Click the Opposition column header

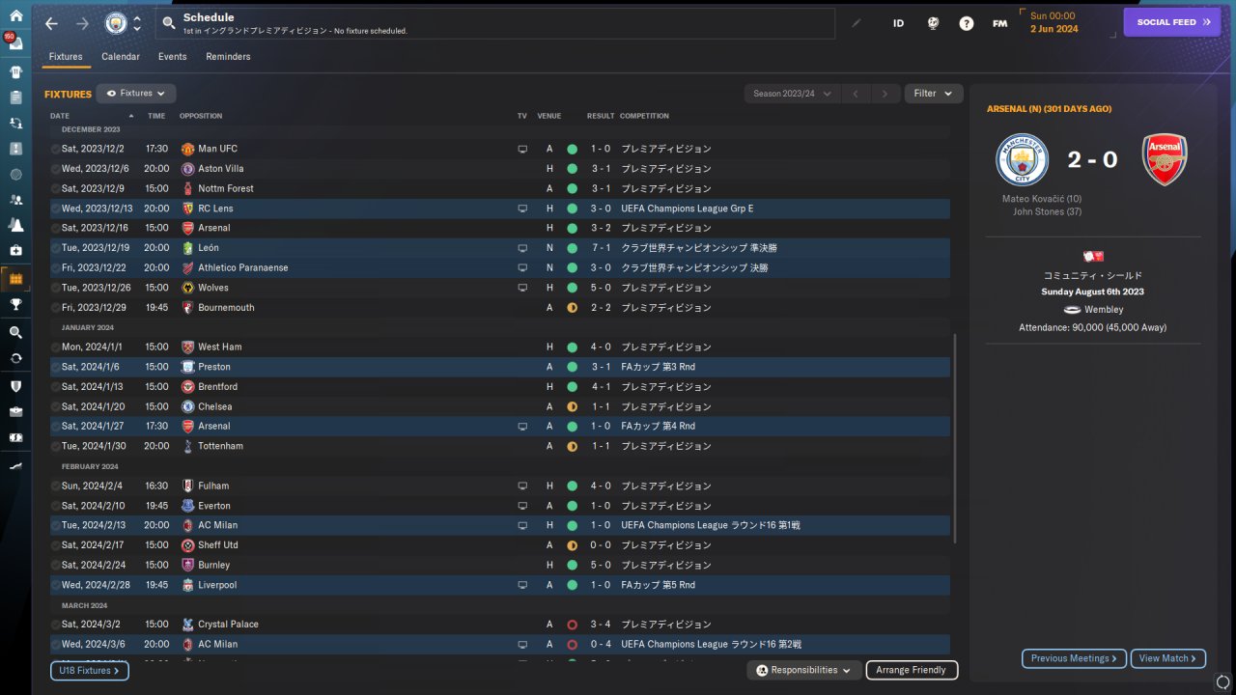pyautogui.click(x=201, y=116)
